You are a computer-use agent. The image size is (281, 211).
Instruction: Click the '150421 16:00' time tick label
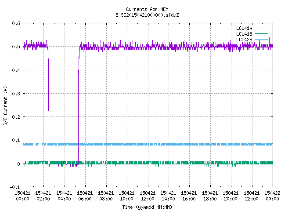click(189, 196)
